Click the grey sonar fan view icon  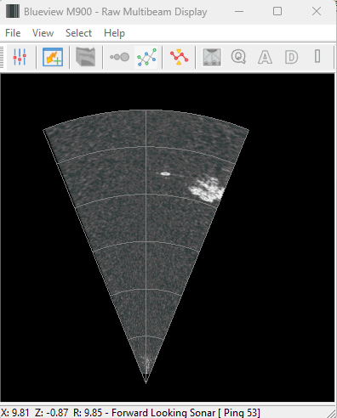pos(212,57)
